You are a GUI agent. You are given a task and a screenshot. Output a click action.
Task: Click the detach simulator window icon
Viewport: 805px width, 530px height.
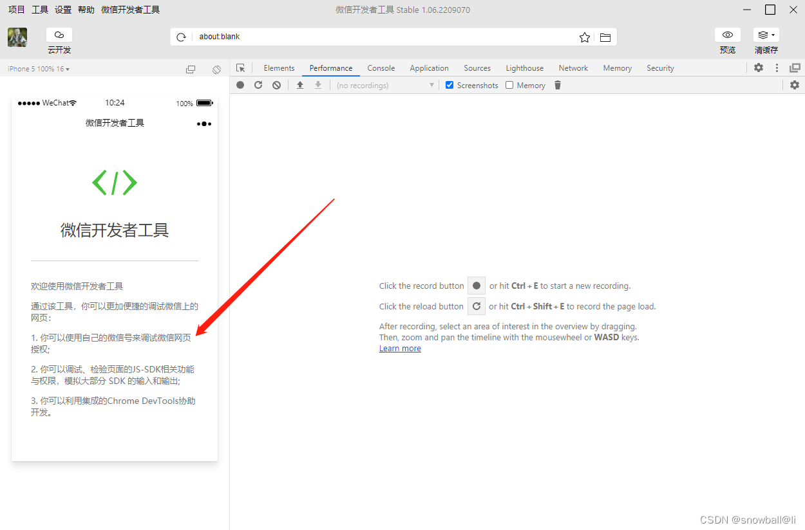point(191,69)
